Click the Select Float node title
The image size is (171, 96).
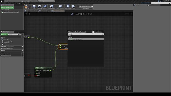pos(40,68)
